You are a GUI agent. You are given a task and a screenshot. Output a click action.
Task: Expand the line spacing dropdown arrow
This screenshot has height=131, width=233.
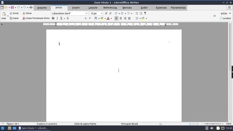[140, 19]
